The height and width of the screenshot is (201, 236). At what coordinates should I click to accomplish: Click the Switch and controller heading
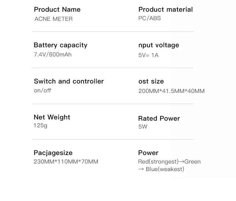click(x=69, y=81)
